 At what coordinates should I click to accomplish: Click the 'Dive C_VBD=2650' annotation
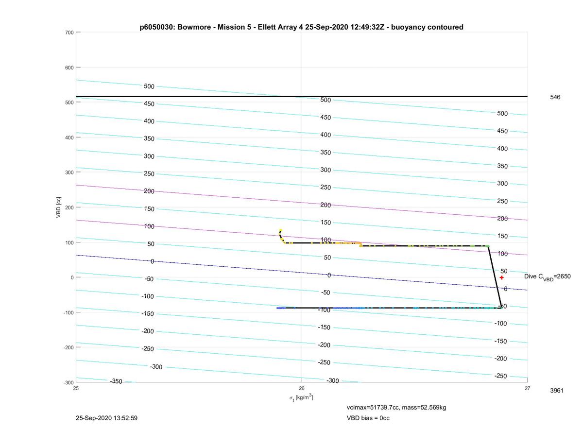pyautogui.click(x=548, y=277)
